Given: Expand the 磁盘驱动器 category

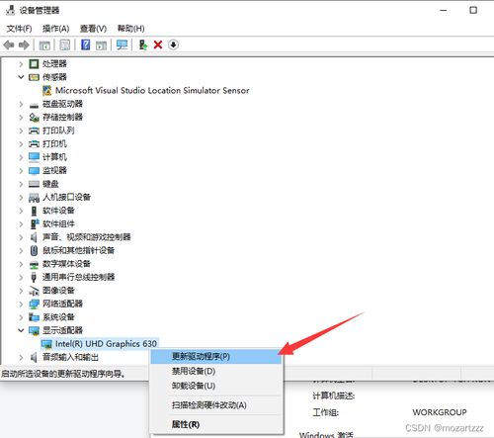Looking at the screenshot, I should pyautogui.click(x=21, y=104).
